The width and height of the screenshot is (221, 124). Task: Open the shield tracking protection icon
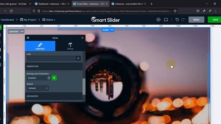click(34, 11)
